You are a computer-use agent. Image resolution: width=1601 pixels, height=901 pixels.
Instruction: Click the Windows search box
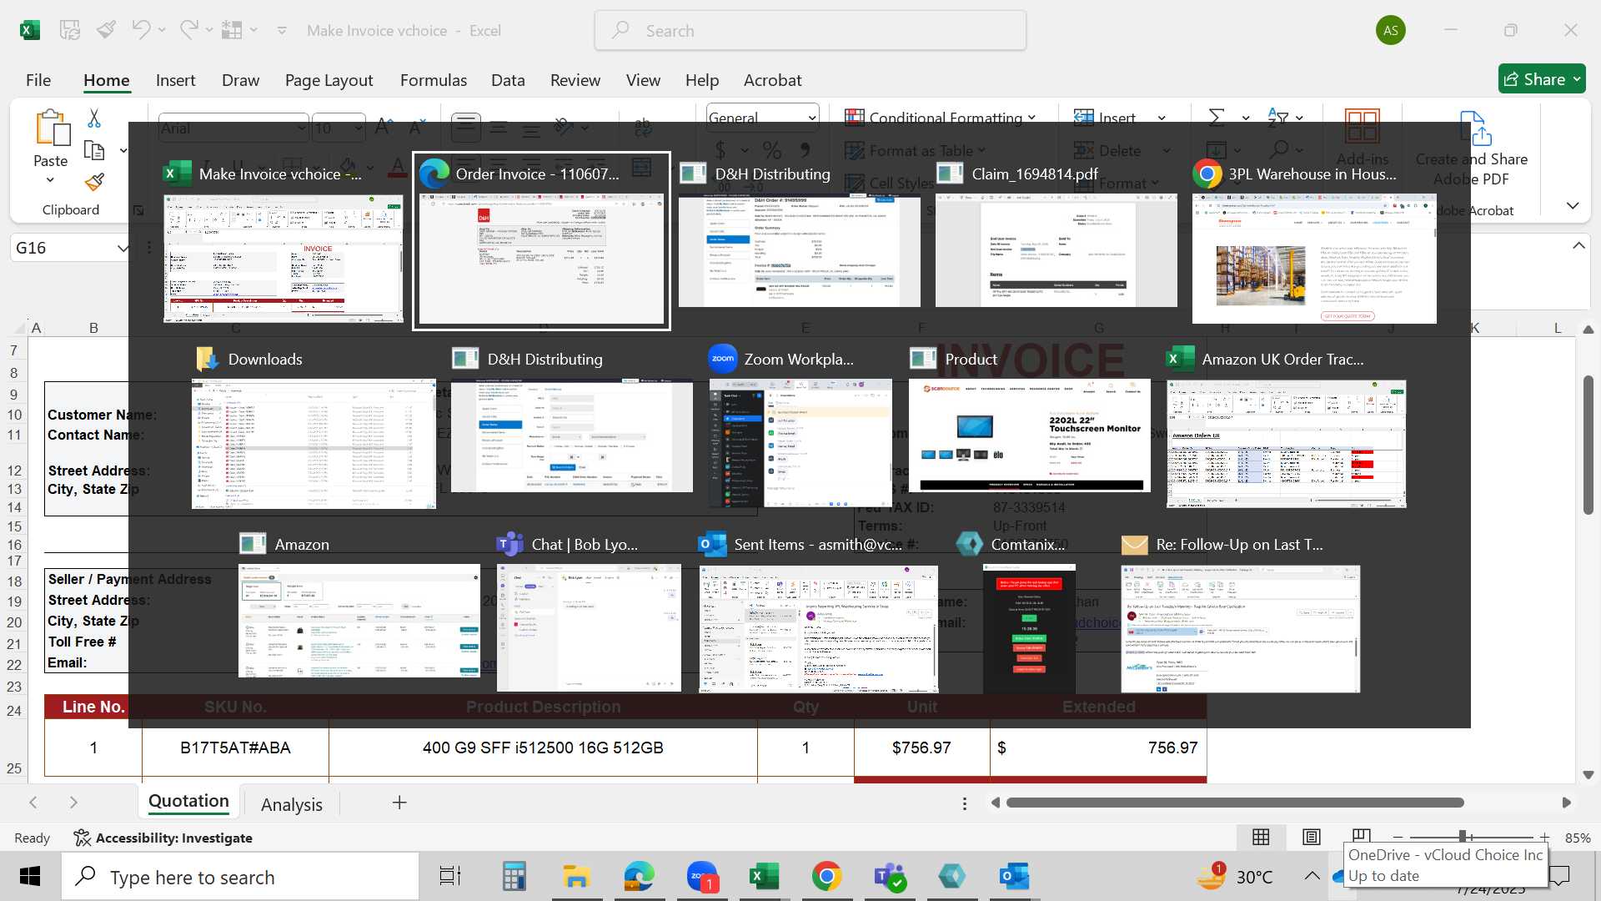(x=240, y=877)
